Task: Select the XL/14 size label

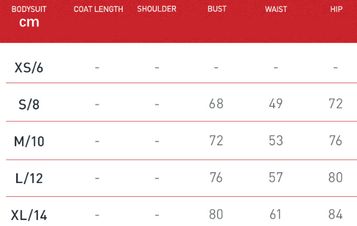Action: pos(29,215)
